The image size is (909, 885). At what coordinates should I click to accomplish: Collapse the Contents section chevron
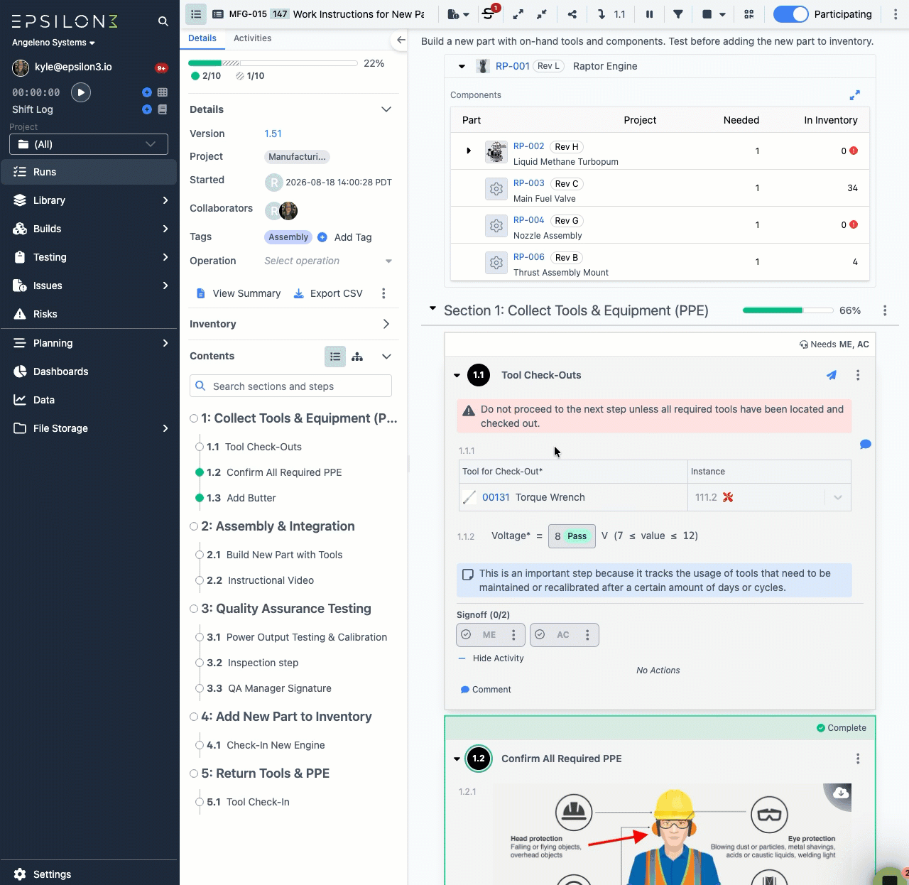click(x=386, y=357)
